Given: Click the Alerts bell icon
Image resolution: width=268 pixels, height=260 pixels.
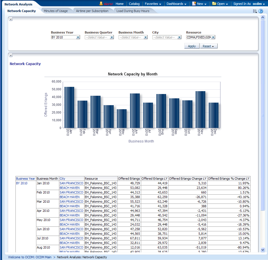Looking at the screenshot, I should (x=101, y=4).
